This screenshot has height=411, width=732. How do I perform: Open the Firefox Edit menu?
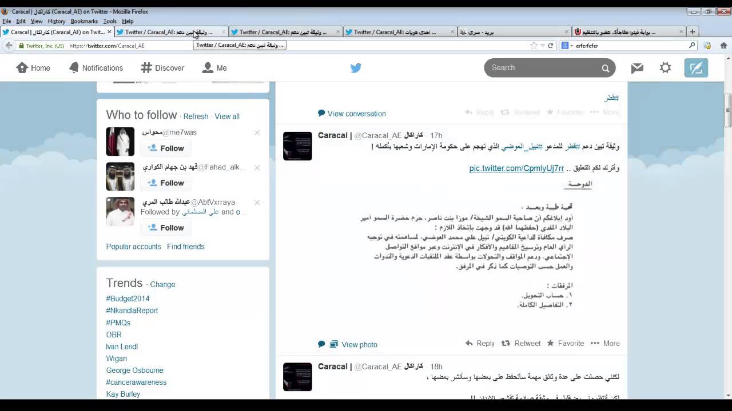21,21
